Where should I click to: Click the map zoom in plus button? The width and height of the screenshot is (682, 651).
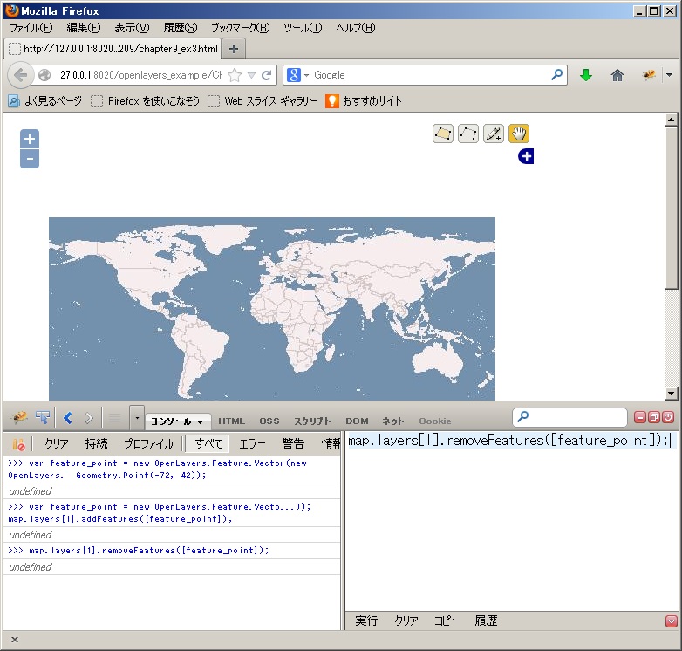(30, 139)
